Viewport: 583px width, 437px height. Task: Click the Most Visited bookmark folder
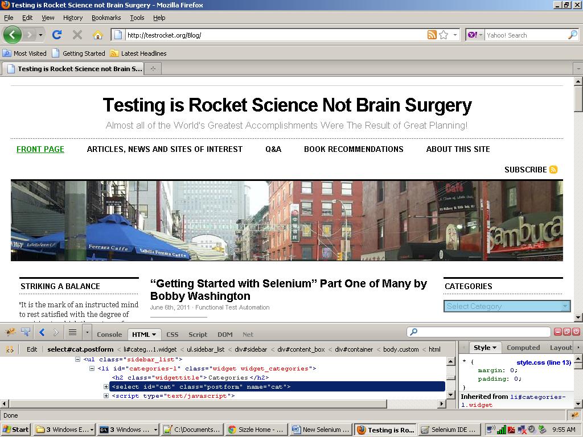pos(25,53)
